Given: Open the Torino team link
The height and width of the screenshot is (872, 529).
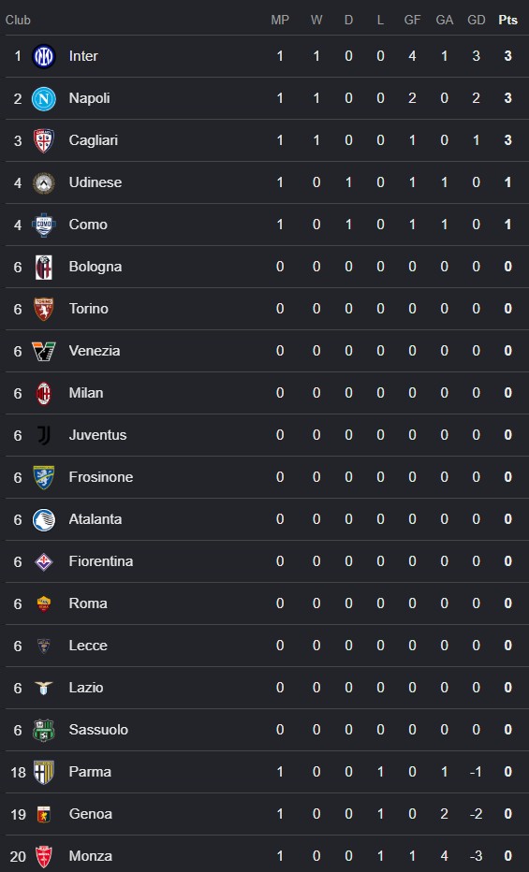Looking at the screenshot, I should point(88,309).
